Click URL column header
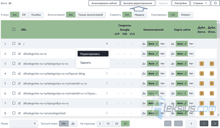 point(24,30)
